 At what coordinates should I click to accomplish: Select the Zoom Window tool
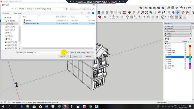(142, 12)
